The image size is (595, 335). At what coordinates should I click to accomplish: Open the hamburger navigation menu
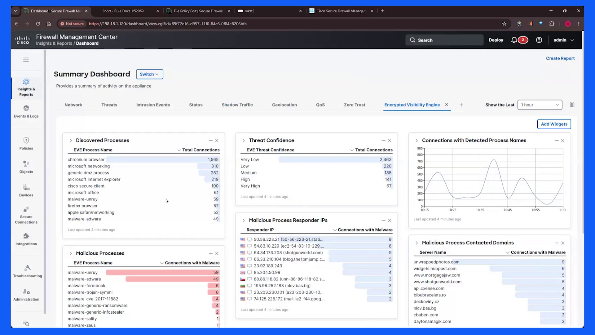pyautogui.click(x=26, y=60)
